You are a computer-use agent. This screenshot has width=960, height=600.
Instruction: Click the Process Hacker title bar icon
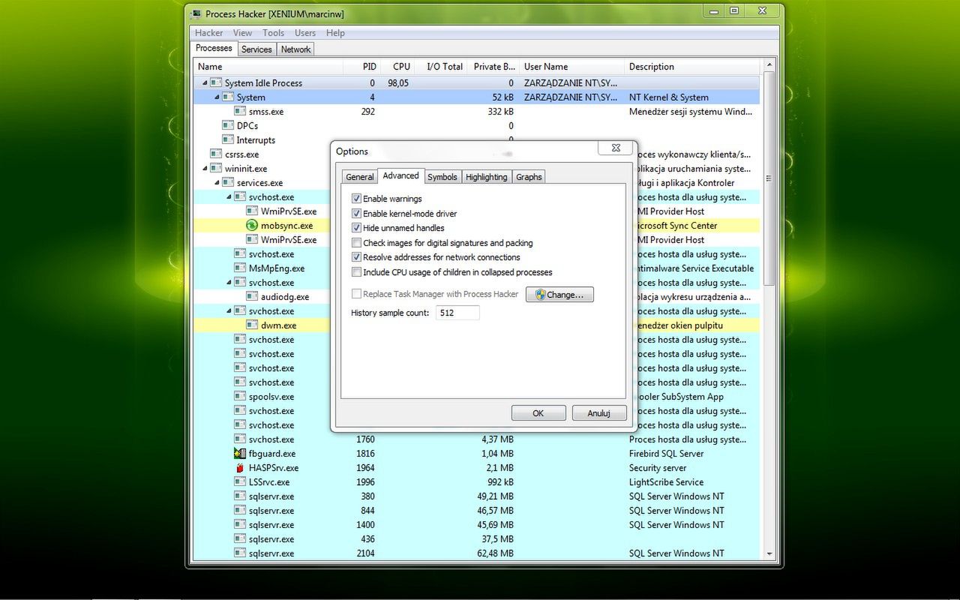pos(196,13)
